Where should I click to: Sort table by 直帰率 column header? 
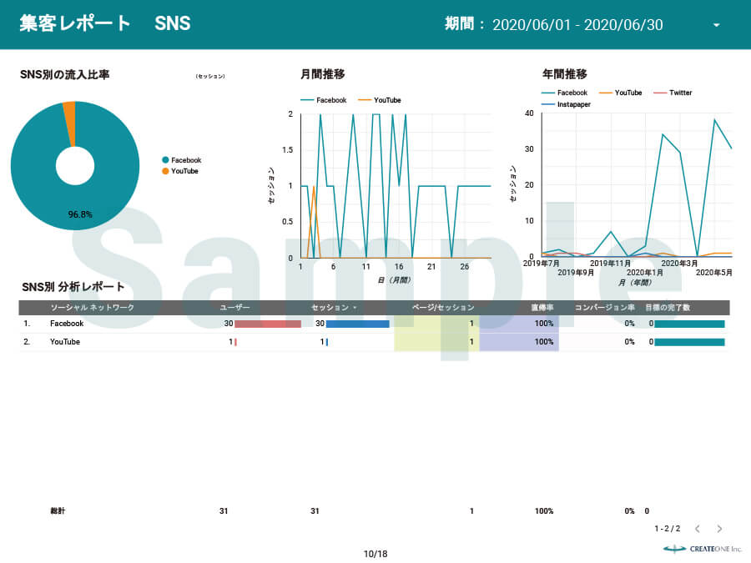(x=542, y=308)
